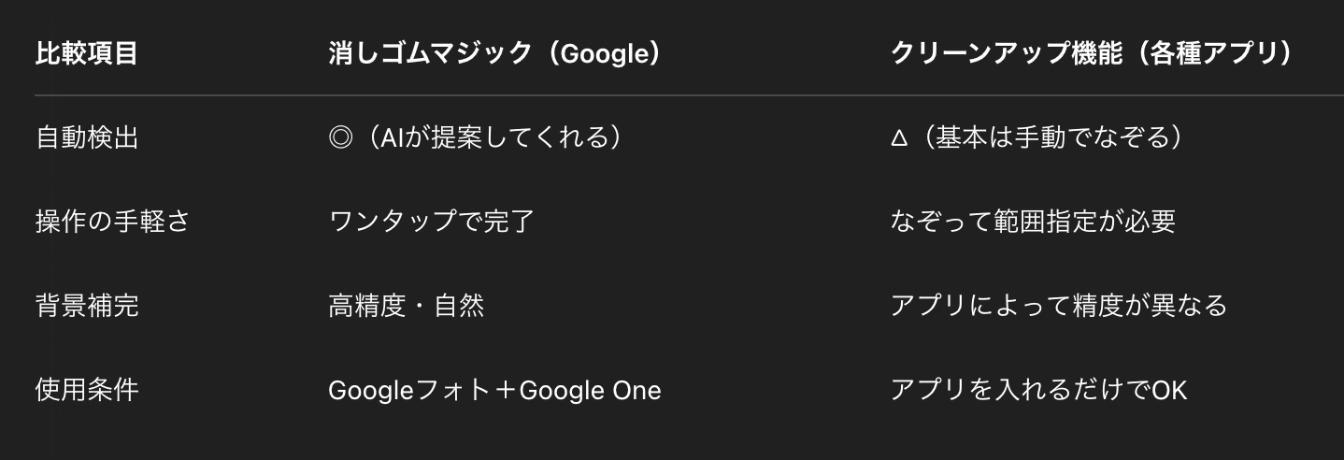The width and height of the screenshot is (1344, 460).
Task: Click the Googleフォト＋Google One cell
Action: [x=494, y=389]
